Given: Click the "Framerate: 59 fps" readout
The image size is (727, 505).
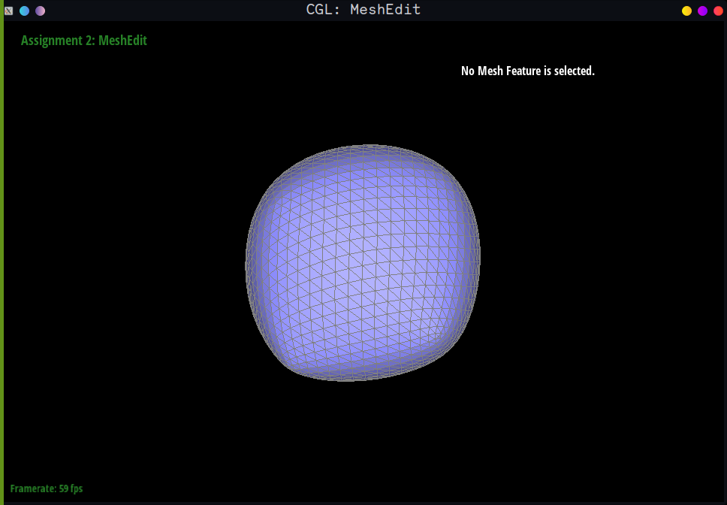Looking at the screenshot, I should pyautogui.click(x=47, y=488).
